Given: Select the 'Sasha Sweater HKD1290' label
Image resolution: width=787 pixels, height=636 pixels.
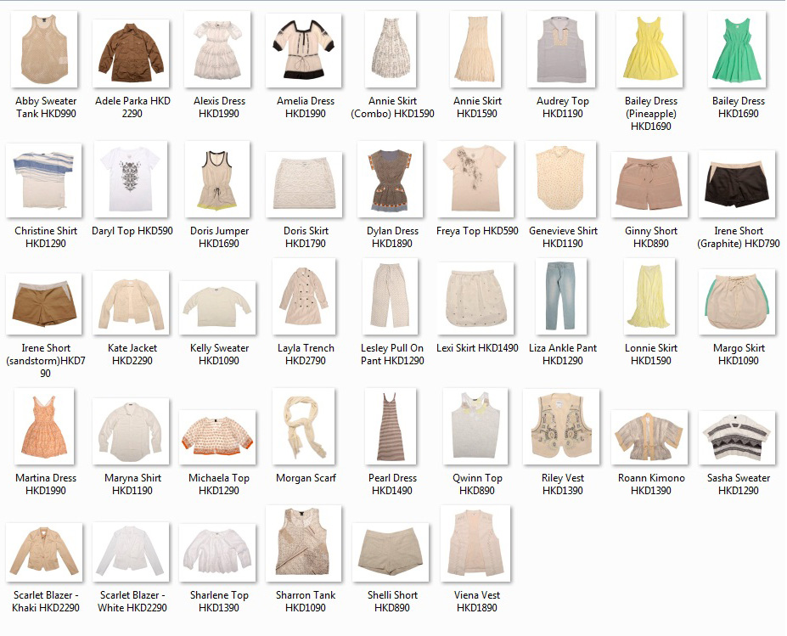Looking at the screenshot, I should pyautogui.click(x=739, y=484).
